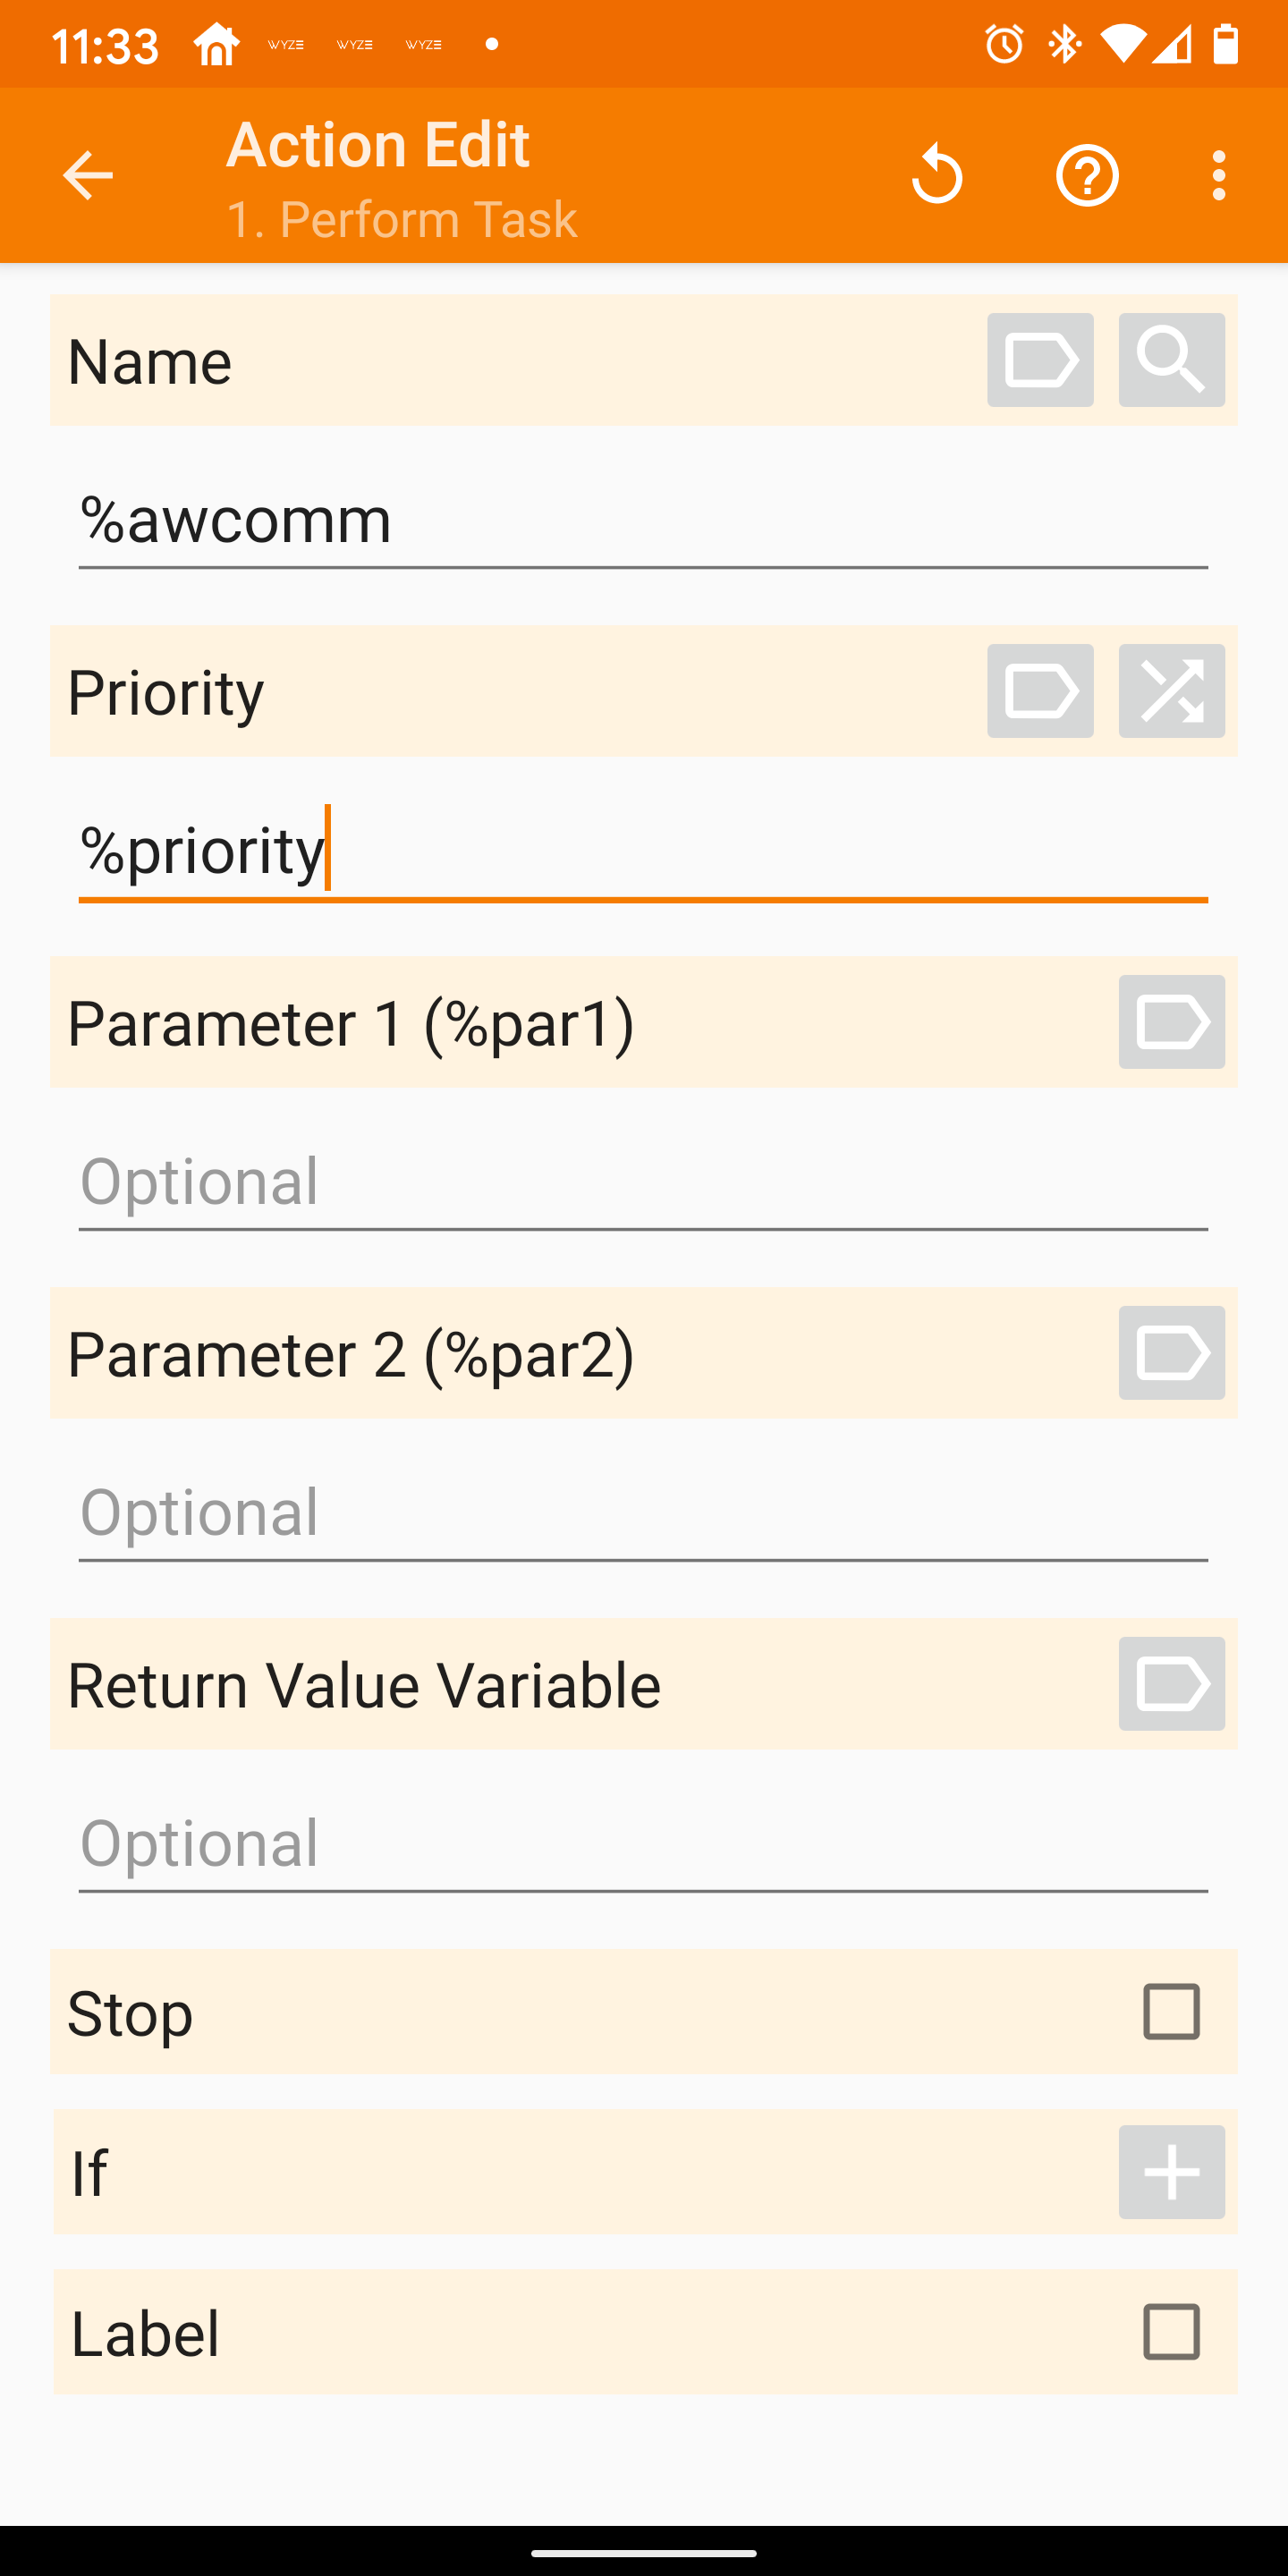Click Parameter 2 variable tag icon
Image resolution: width=1288 pixels, height=2576 pixels.
coord(1171,1353)
